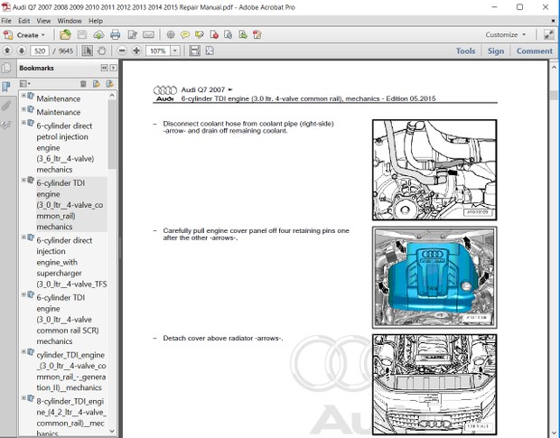The image size is (560, 438).
Task: Toggle scrolling mode fit-width icon
Action: point(194,51)
